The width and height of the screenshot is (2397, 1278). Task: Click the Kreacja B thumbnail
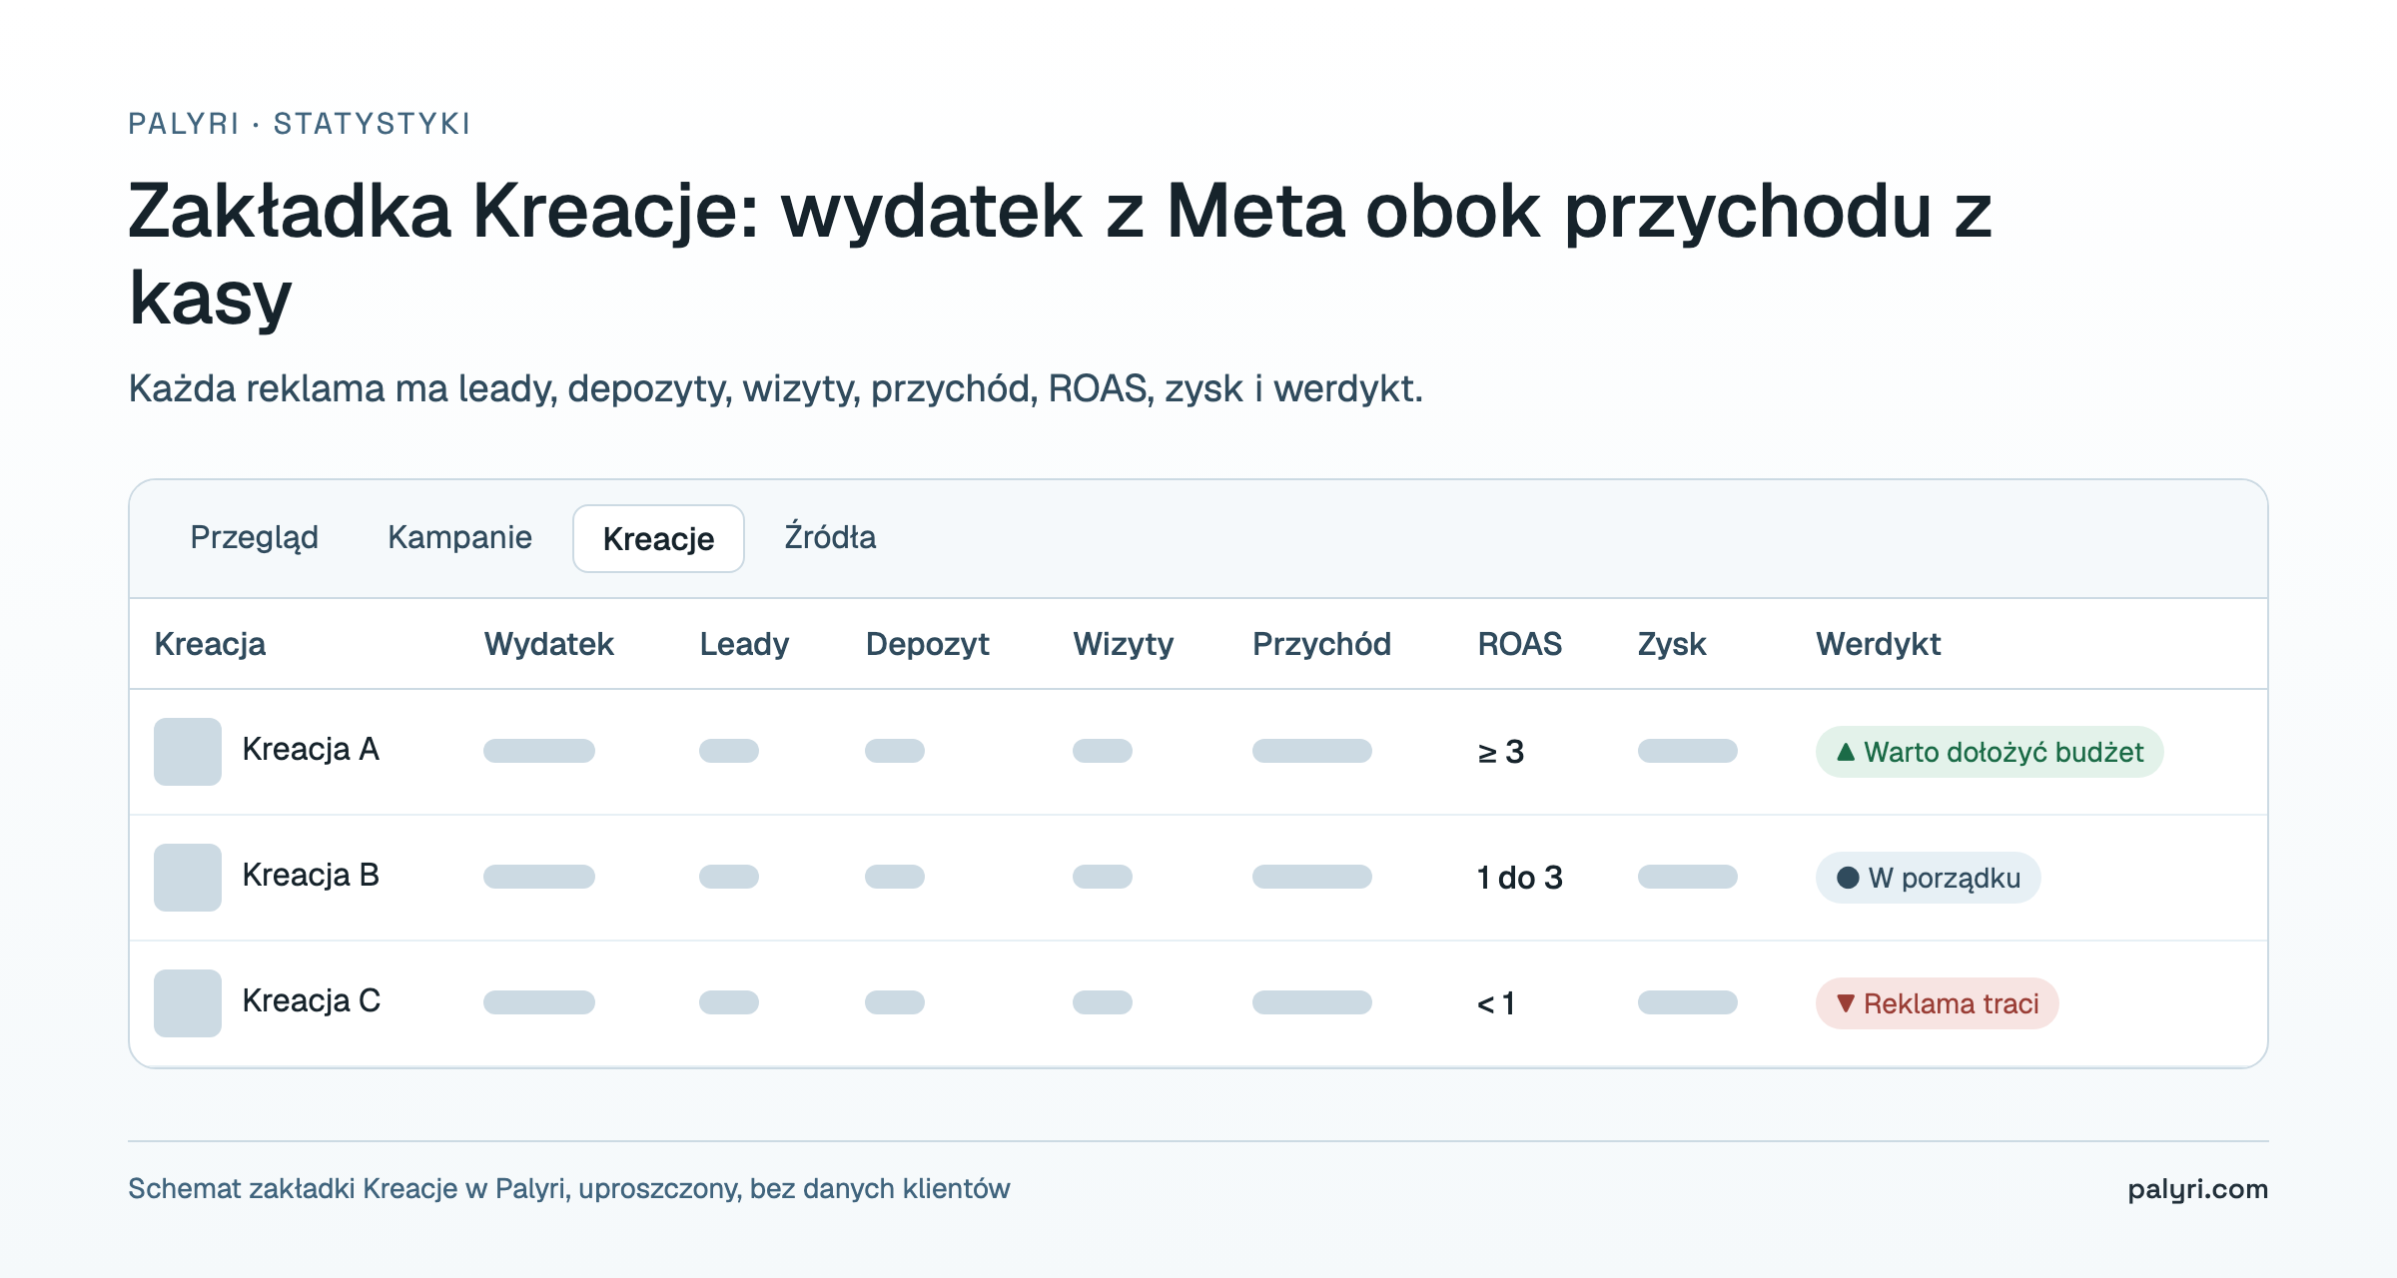pyautogui.click(x=188, y=878)
